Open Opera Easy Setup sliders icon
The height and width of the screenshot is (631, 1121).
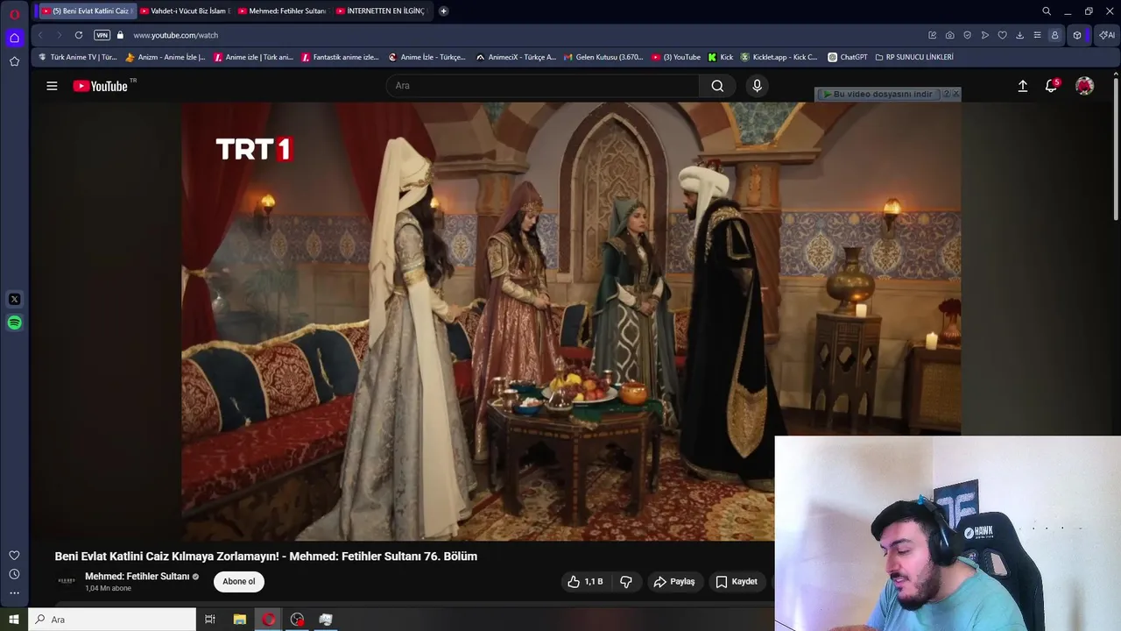point(1038,35)
